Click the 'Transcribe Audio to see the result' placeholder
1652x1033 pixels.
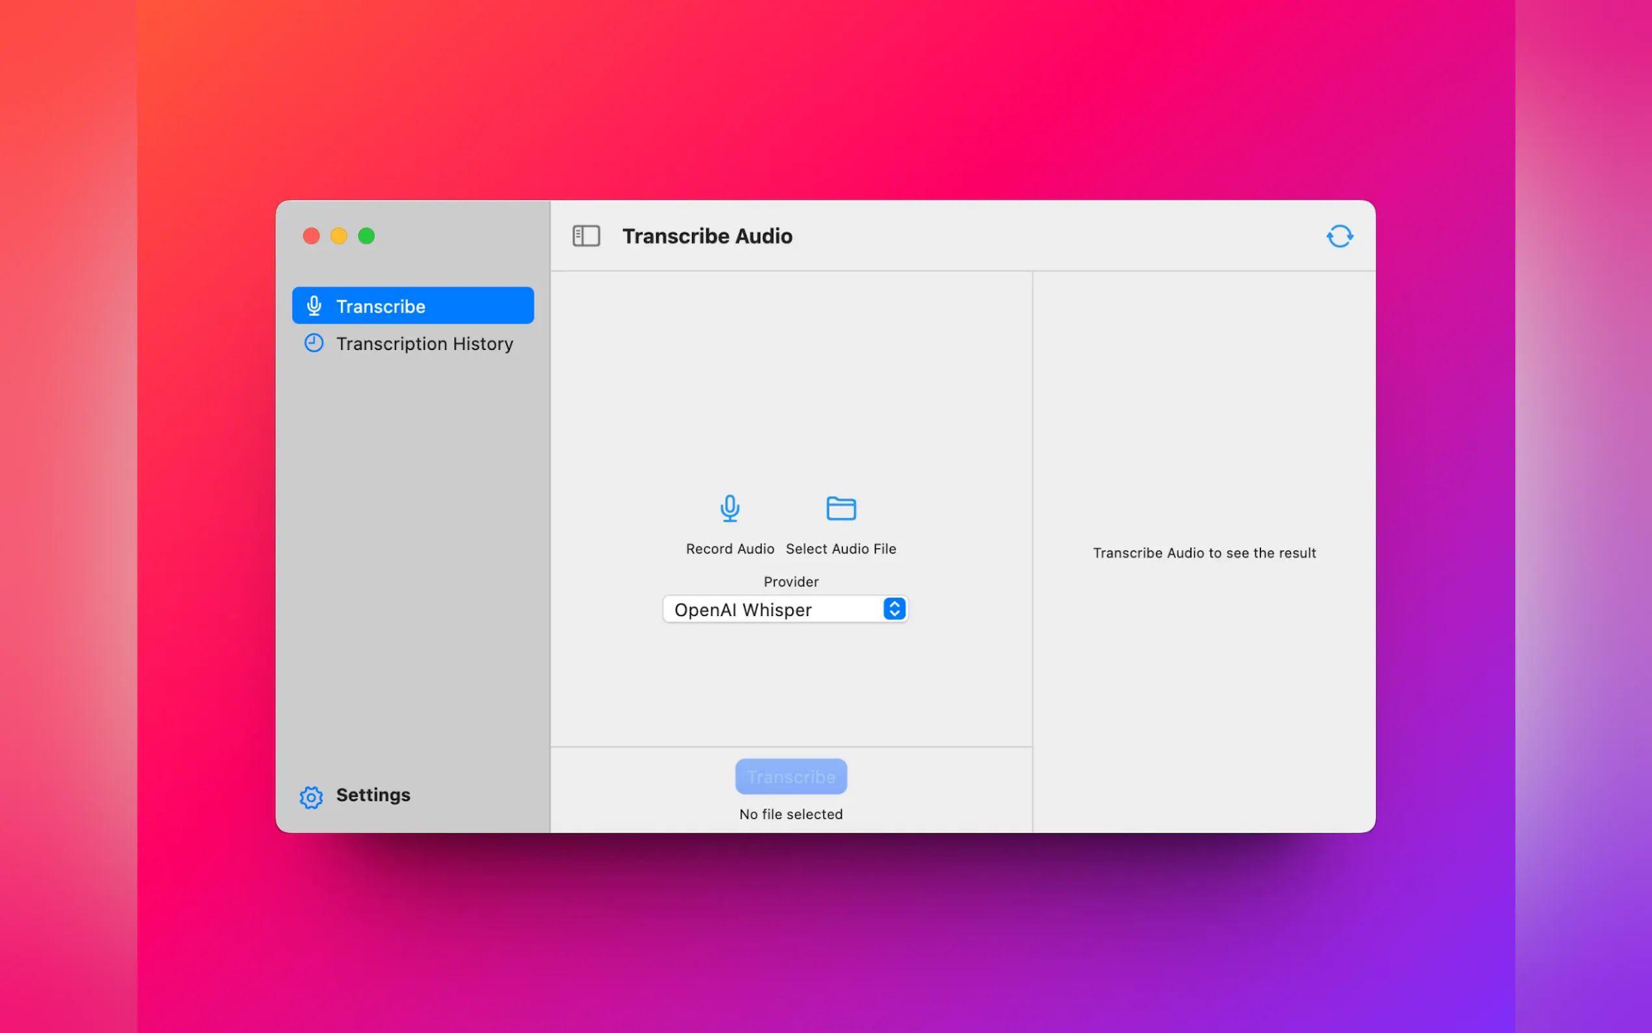(x=1204, y=554)
